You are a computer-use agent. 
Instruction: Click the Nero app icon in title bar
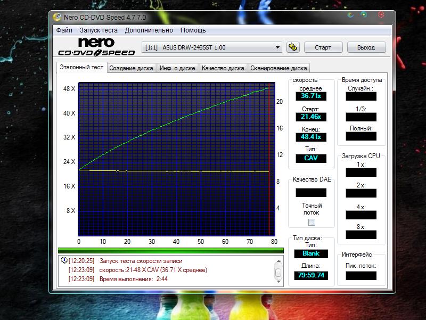click(x=57, y=17)
